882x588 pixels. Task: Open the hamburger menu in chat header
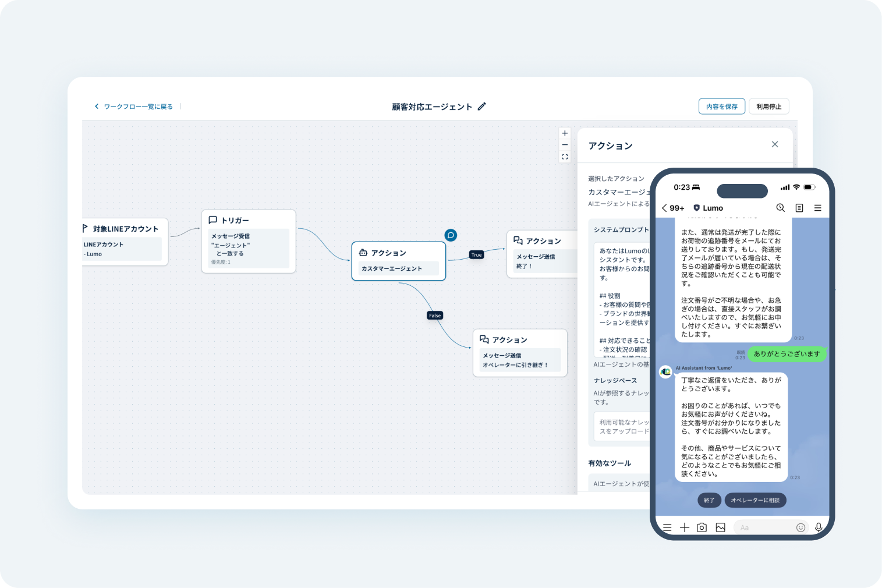click(818, 208)
